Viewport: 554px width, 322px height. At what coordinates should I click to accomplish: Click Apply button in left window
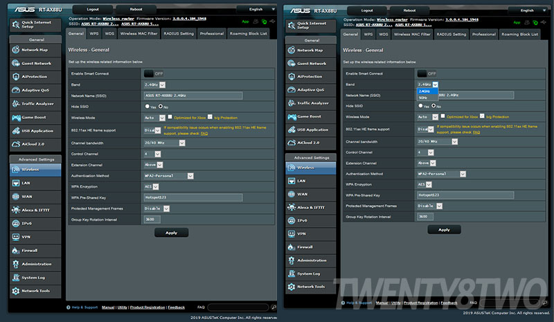171,233
